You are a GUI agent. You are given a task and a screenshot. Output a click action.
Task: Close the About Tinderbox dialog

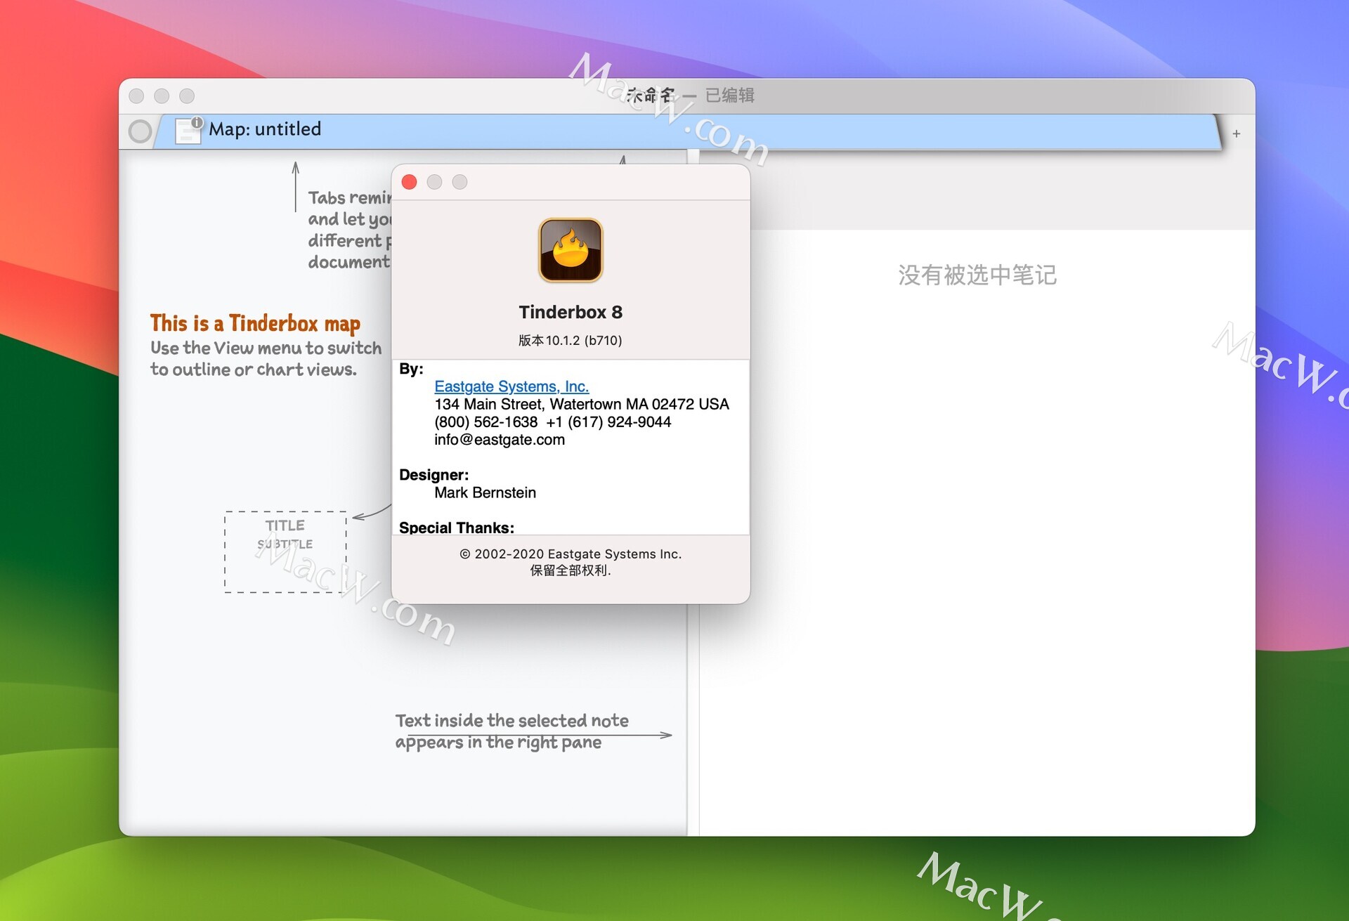[409, 182]
